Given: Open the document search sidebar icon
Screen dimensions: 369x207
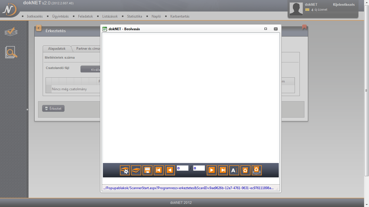Looking at the screenshot, I should coord(11,52).
